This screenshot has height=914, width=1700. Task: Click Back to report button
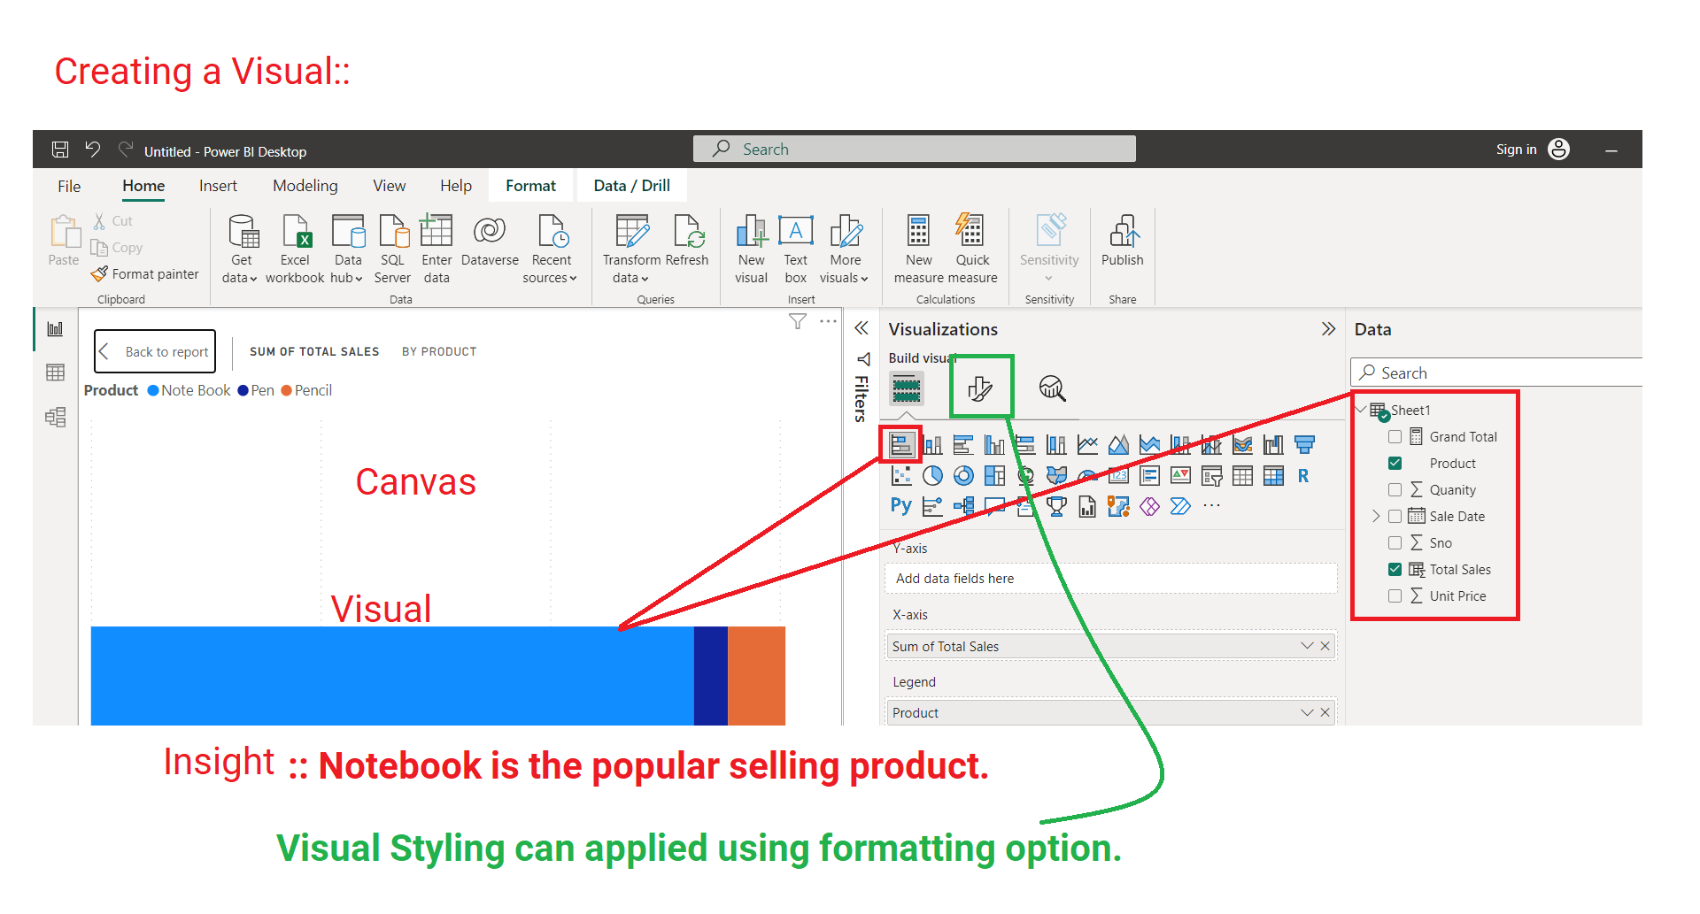click(155, 351)
